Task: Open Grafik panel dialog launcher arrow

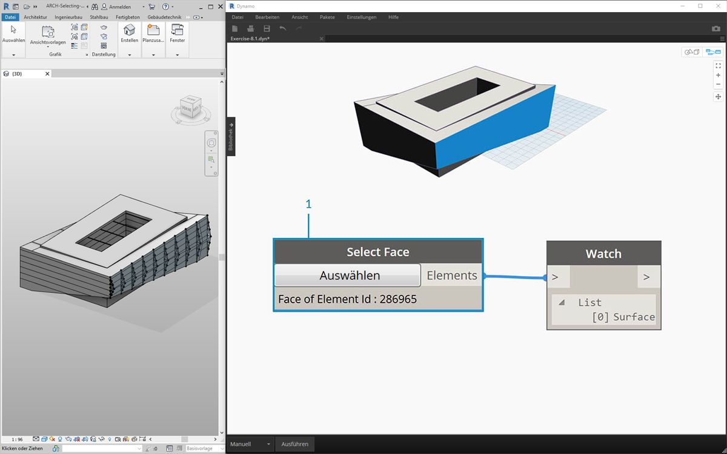Action: pos(87,55)
